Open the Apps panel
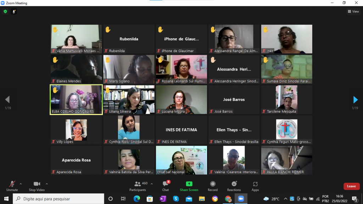 (x=255, y=186)
